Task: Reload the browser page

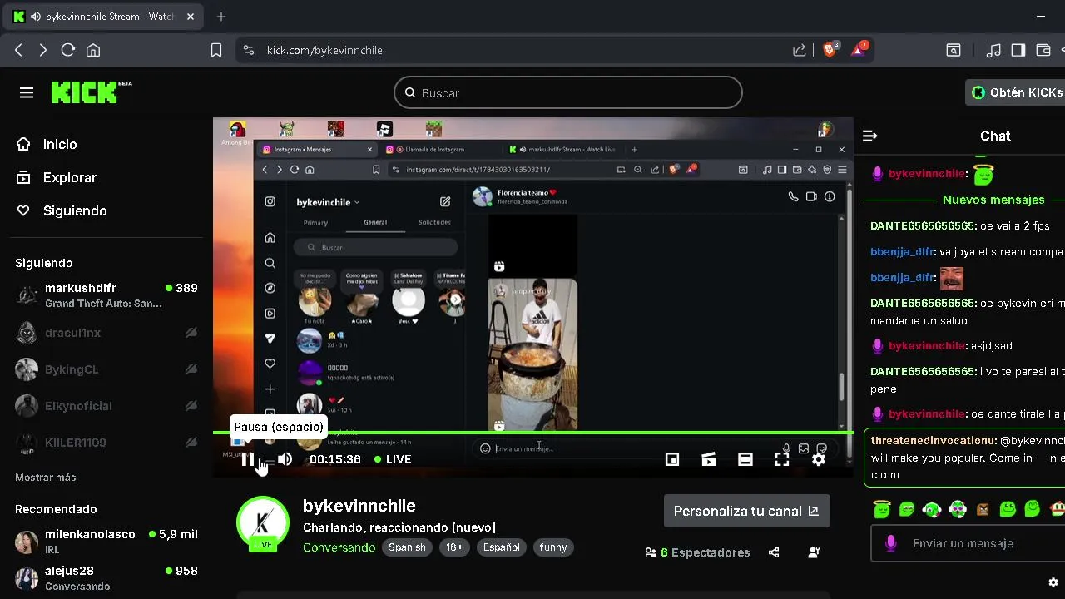Action: (x=68, y=50)
